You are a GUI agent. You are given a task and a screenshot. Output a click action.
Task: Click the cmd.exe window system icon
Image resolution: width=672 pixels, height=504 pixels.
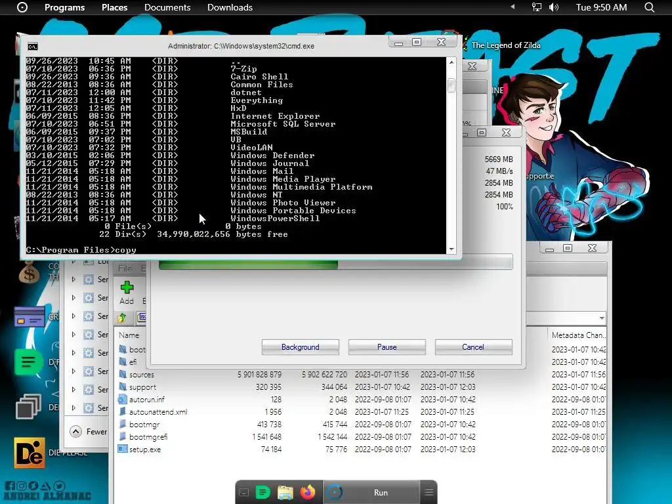point(33,47)
